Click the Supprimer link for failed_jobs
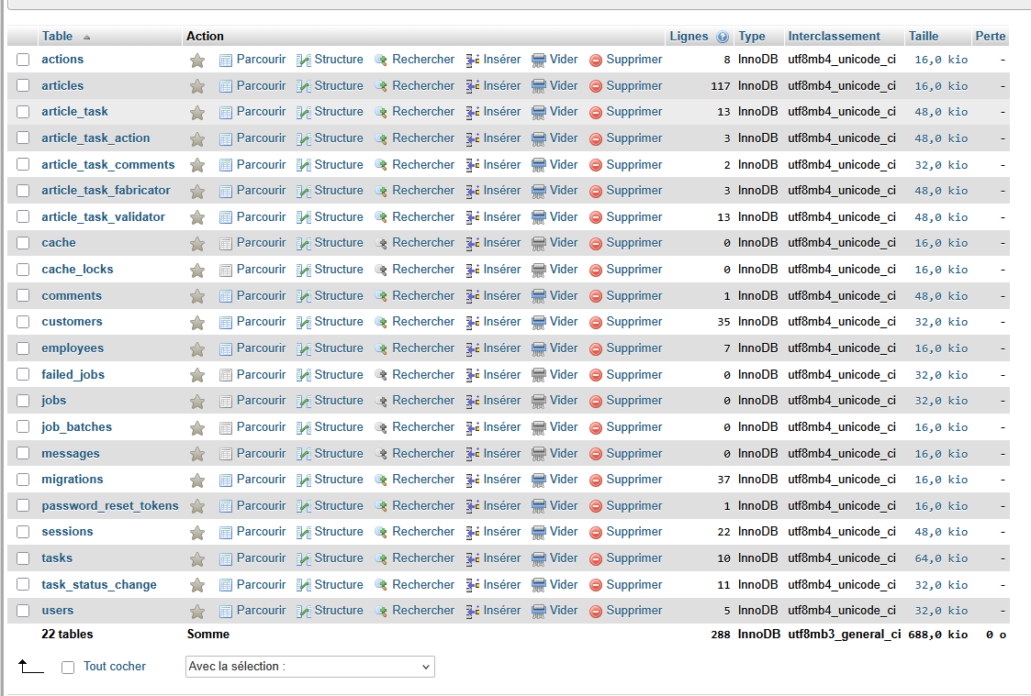Image resolution: width=1031 pixels, height=696 pixels. click(x=633, y=375)
